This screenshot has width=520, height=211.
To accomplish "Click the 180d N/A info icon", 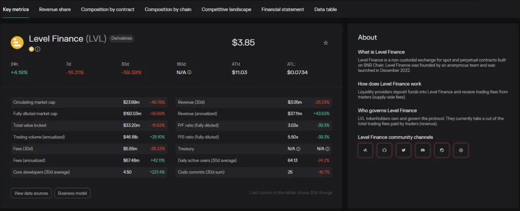I will (189, 72).
